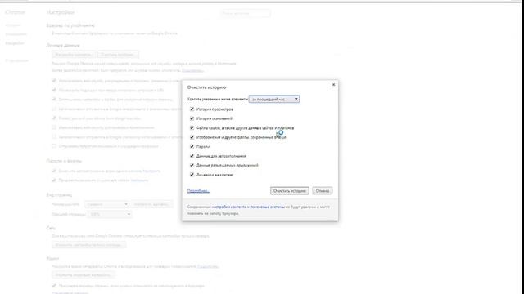Click the background Clear history button in settings
The image size is (524, 294).
[118, 55]
